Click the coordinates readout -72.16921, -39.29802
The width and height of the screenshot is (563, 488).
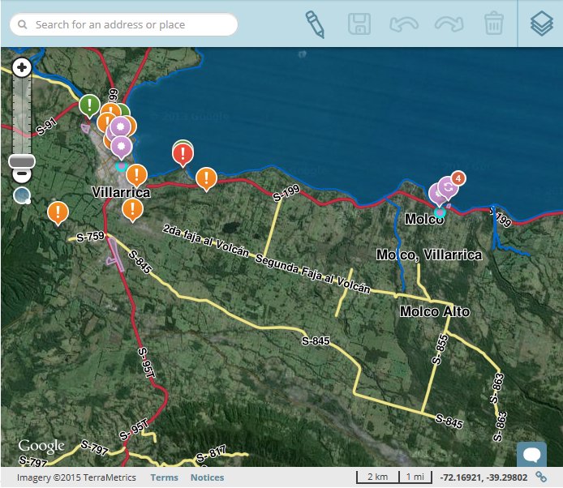(x=483, y=477)
